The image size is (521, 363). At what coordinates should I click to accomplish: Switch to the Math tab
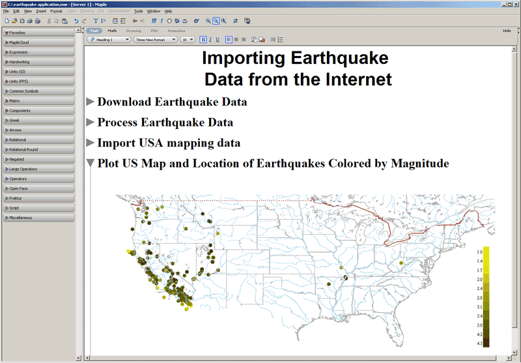pyautogui.click(x=112, y=31)
